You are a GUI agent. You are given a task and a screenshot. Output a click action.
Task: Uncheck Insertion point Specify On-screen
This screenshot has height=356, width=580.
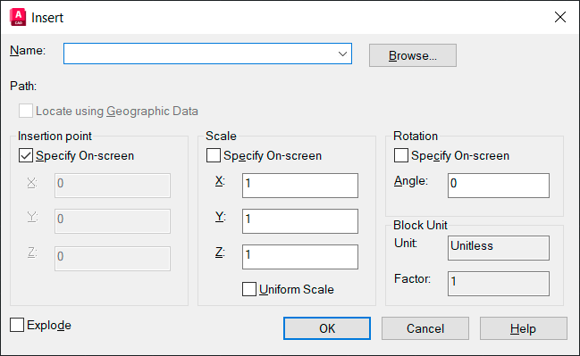point(26,155)
